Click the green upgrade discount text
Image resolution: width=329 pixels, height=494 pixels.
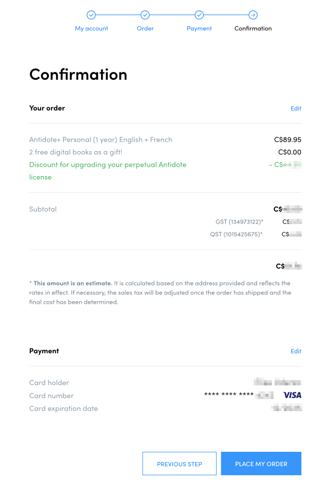[107, 165]
